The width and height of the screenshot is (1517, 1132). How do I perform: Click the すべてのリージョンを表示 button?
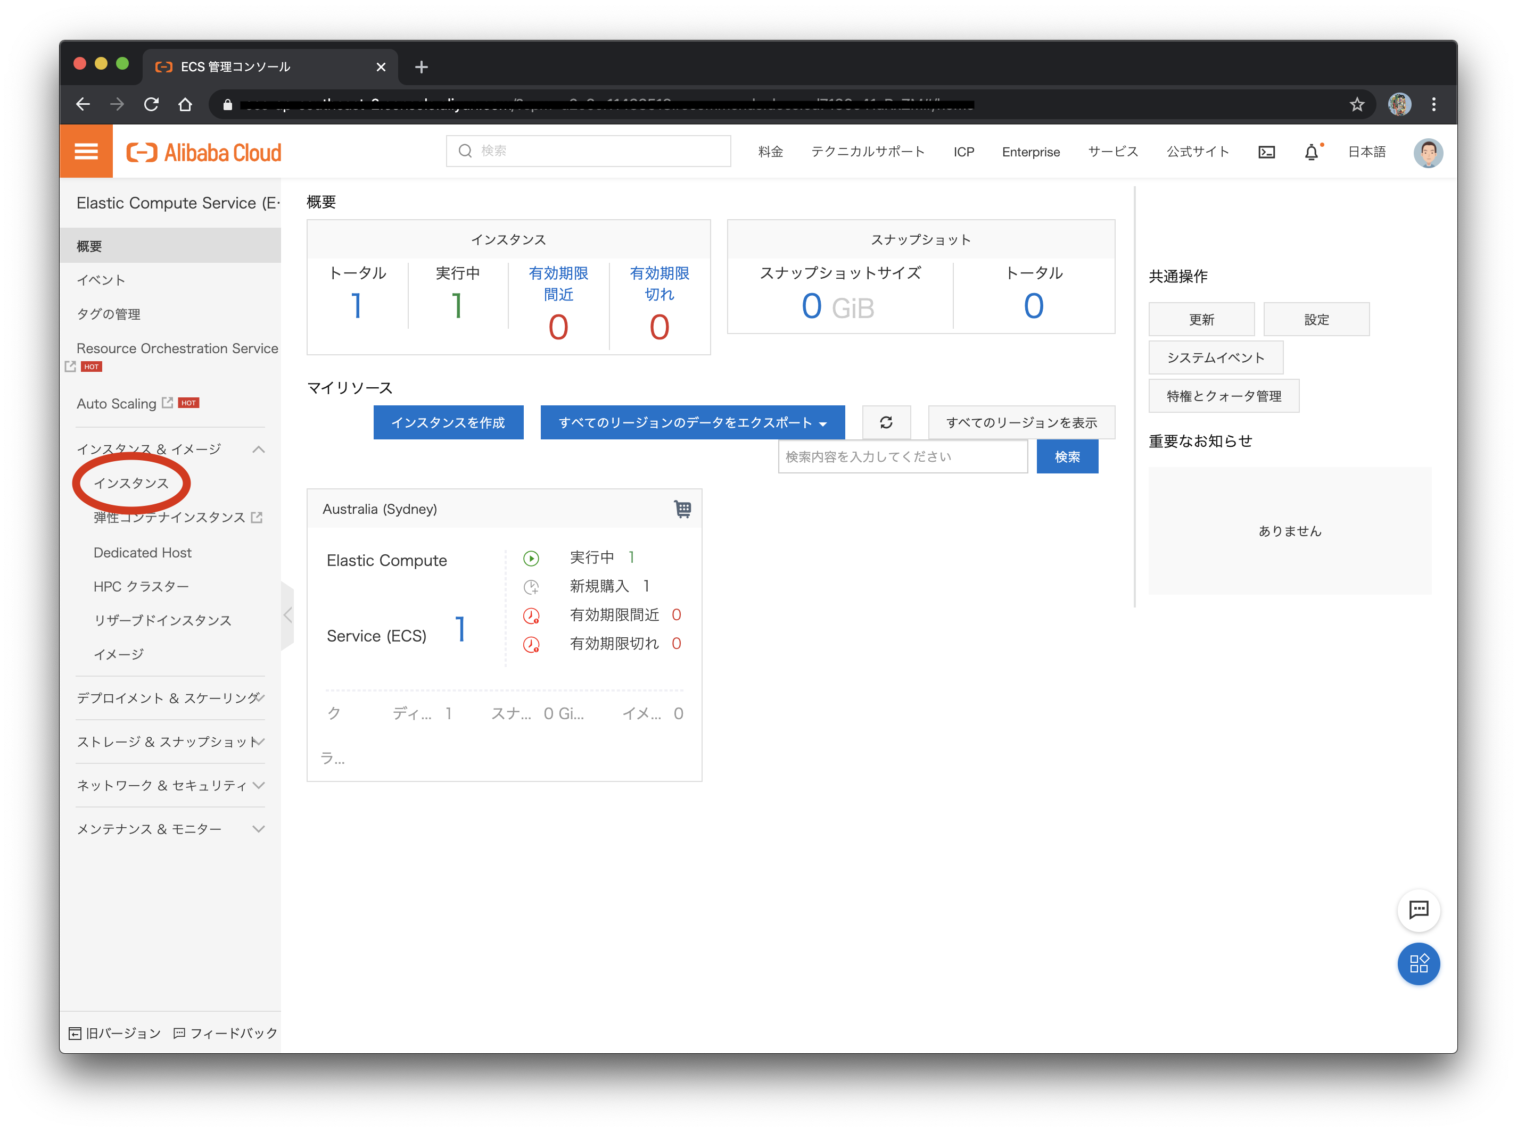(1021, 422)
